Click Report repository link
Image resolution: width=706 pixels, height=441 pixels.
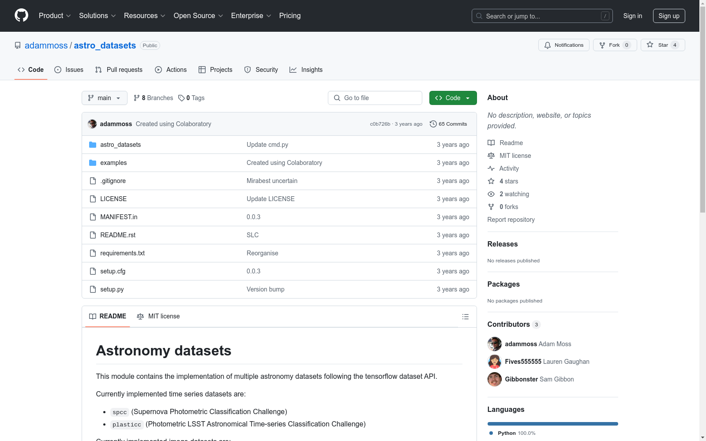click(511, 220)
